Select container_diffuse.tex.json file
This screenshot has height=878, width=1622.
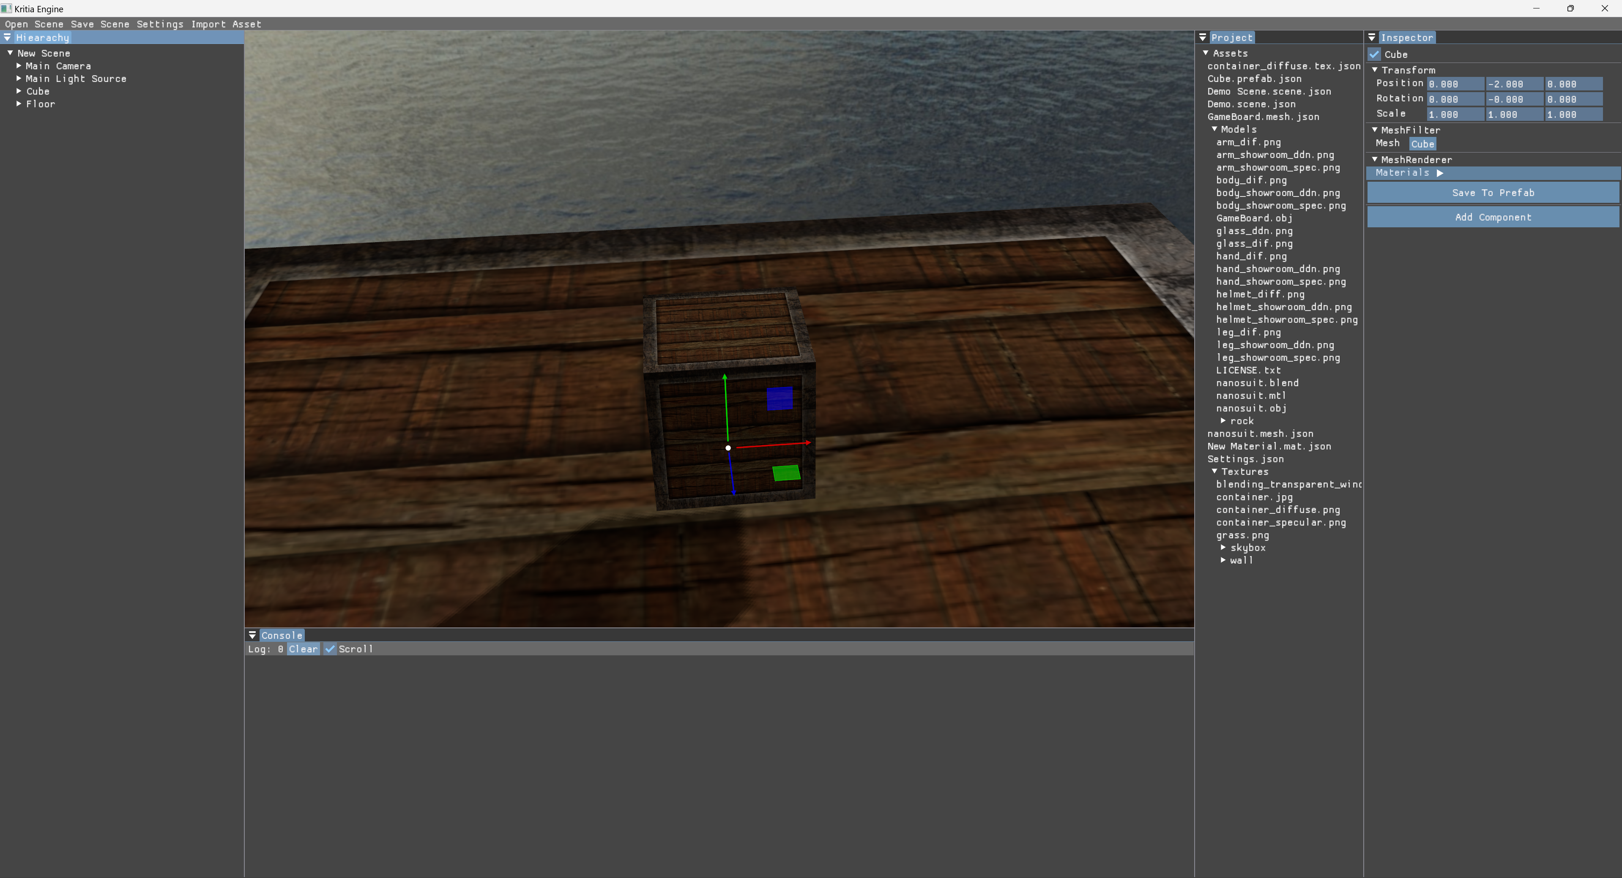point(1283,66)
